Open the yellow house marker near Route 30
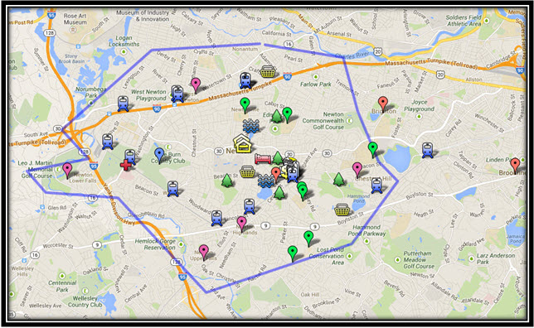This screenshot has height=328, width=534. pos(242,143)
